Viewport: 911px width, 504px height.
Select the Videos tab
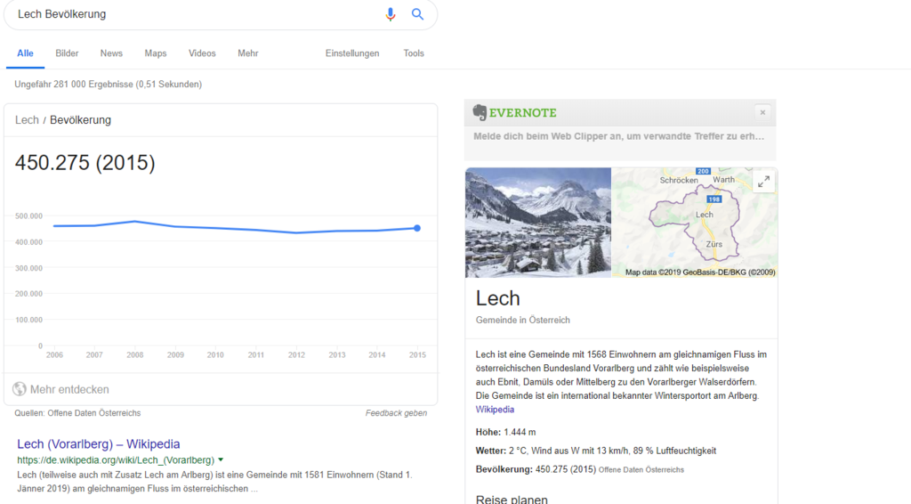(x=202, y=53)
